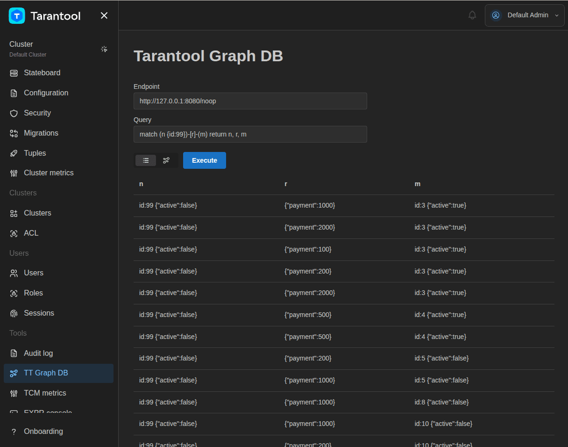Click the Configuration document icon
The image size is (568, 447).
tap(14, 93)
